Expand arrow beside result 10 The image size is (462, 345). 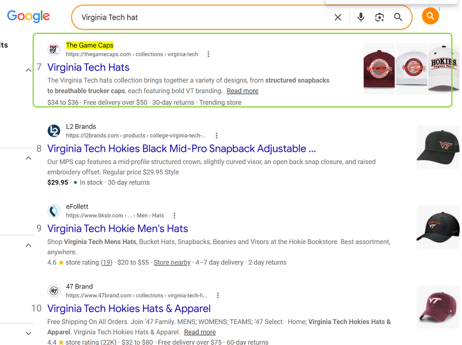coord(28,333)
